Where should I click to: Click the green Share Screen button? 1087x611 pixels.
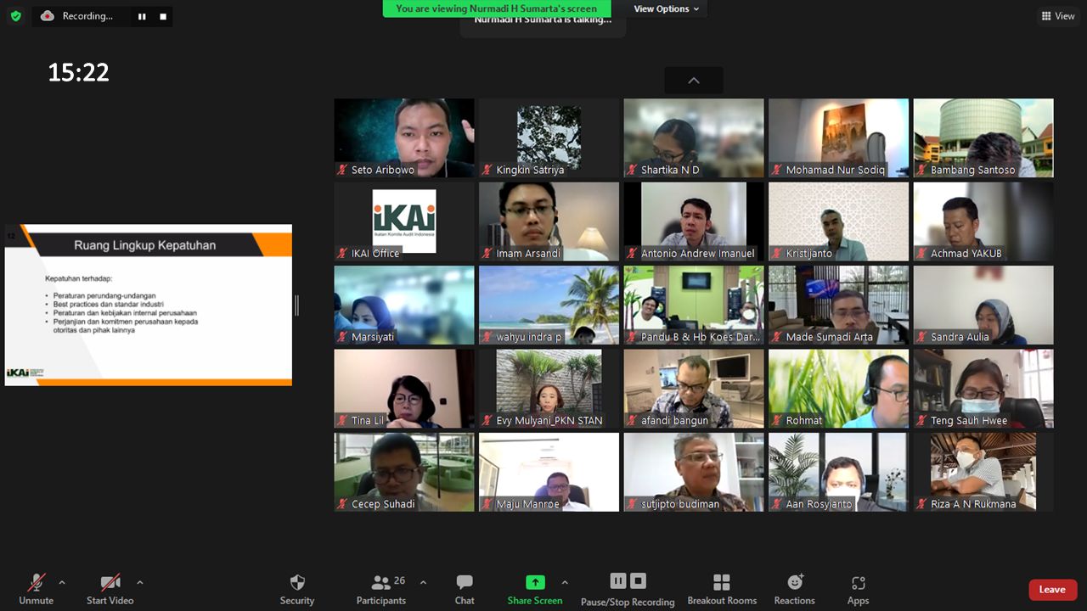coord(535,589)
